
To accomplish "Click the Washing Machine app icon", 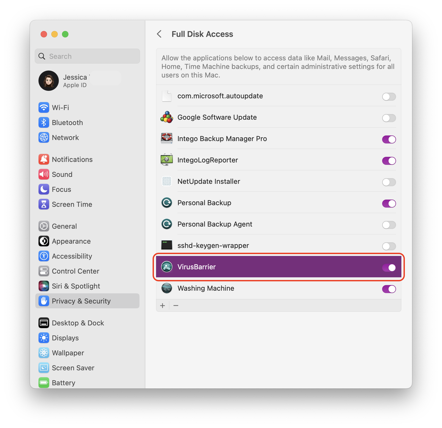I will (167, 288).
